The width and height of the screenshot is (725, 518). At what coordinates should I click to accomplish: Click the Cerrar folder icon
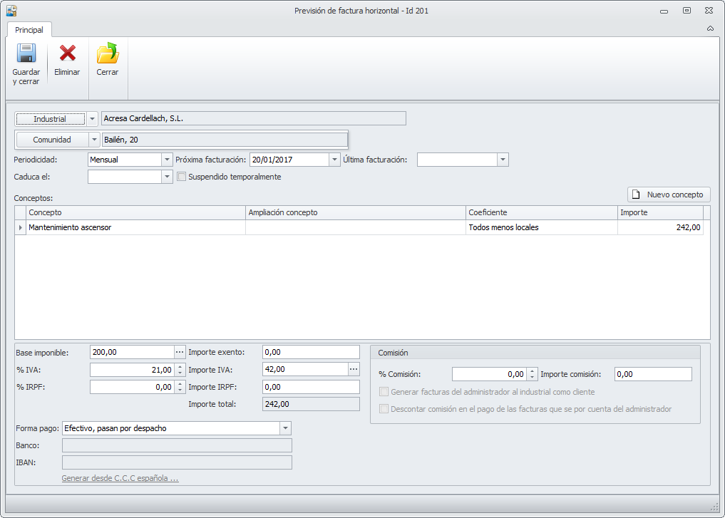(108, 54)
